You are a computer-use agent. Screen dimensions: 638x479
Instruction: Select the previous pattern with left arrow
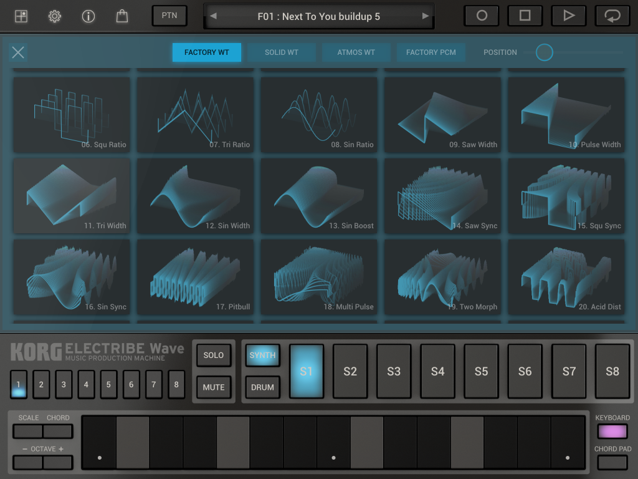(214, 16)
